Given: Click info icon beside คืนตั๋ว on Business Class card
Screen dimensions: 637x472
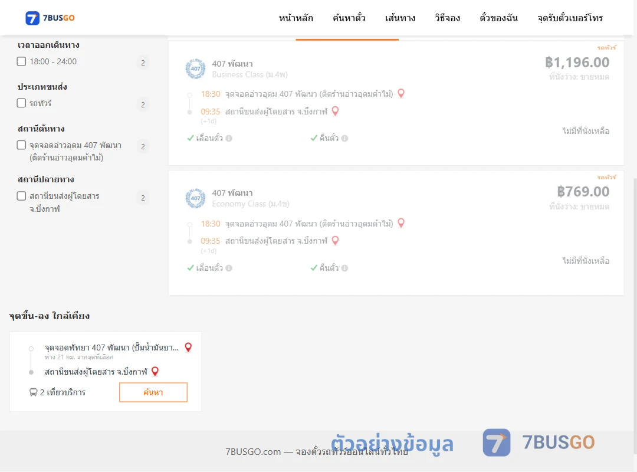Looking at the screenshot, I should pyautogui.click(x=344, y=138).
